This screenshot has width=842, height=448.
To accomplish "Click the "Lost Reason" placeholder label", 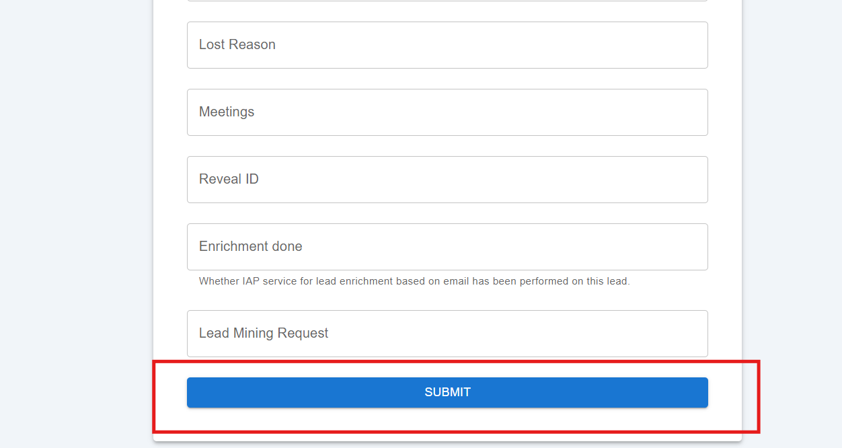I will coord(237,45).
